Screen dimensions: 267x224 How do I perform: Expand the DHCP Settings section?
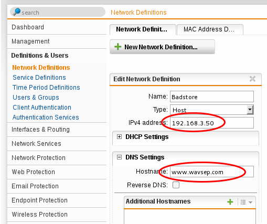click(x=119, y=137)
